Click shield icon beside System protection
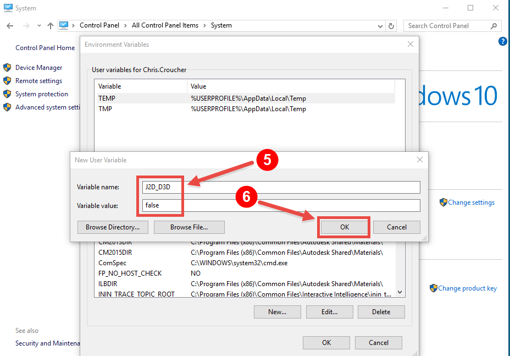Viewport: 510px width, 356px height. pos(7,94)
